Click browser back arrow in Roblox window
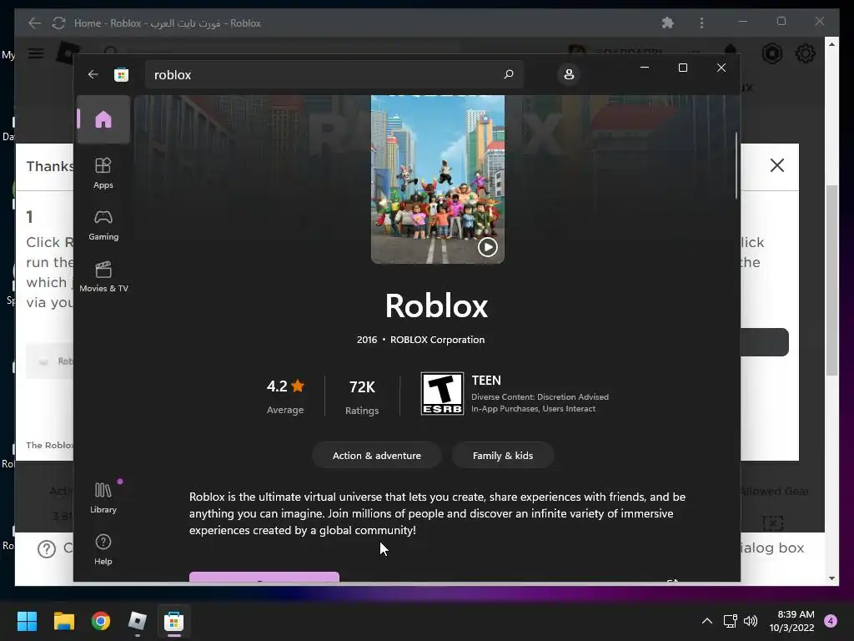Image resolution: width=854 pixels, height=641 pixels. (x=34, y=23)
